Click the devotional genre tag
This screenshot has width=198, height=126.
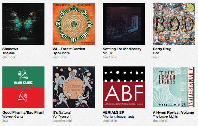click(x=160, y=121)
